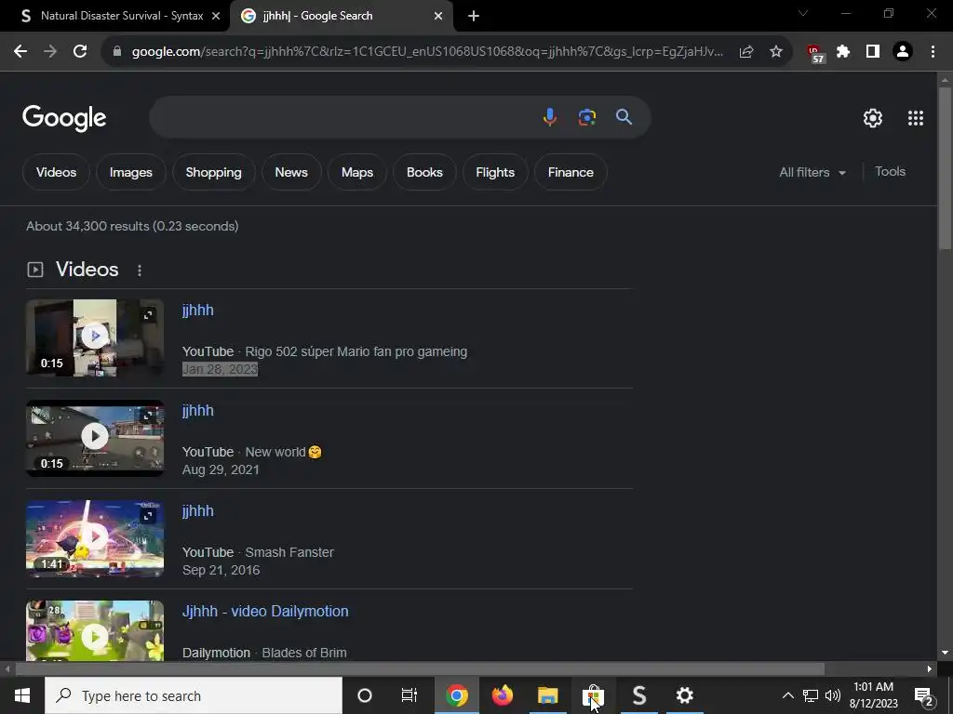Click the browser forward arrow
This screenshot has width=953, height=714.
click(50, 52)
